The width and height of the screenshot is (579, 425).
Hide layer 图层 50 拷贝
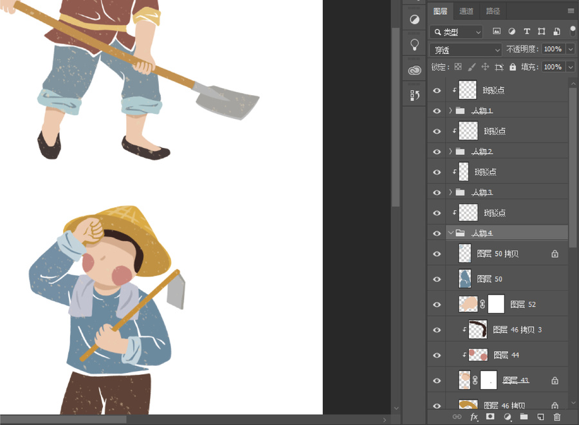tap(437, 254)
